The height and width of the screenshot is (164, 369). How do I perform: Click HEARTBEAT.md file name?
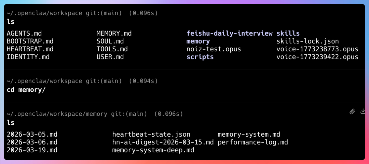(30, 49)
